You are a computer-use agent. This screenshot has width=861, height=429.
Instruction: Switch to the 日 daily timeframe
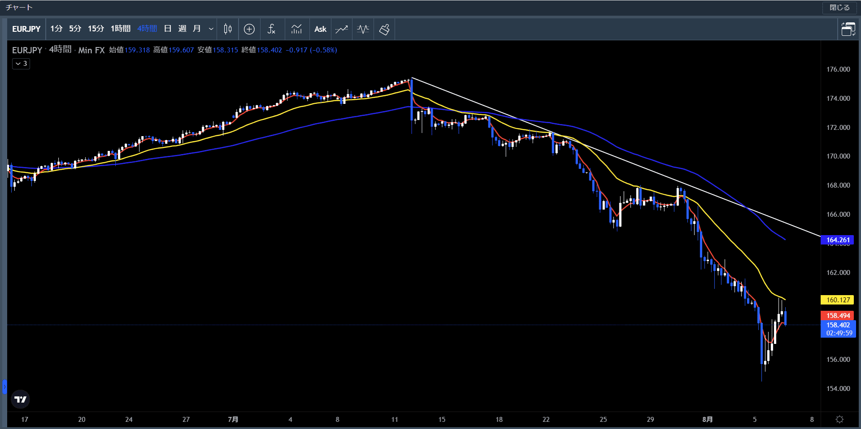coord(168,29)
